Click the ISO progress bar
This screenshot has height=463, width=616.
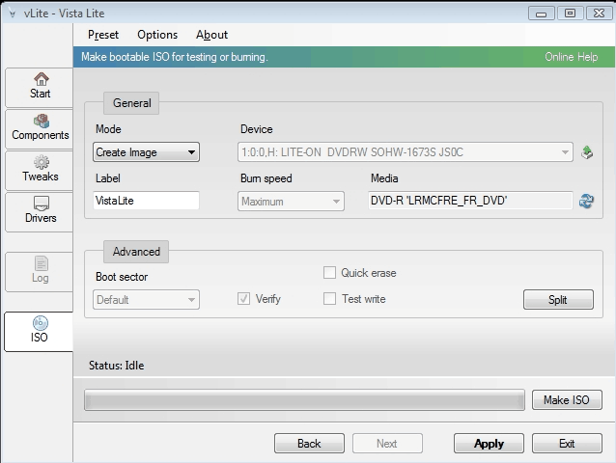(304, 400)
